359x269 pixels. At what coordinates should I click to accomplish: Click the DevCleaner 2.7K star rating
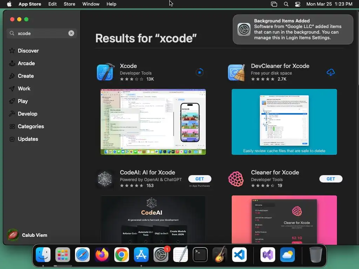269,79
